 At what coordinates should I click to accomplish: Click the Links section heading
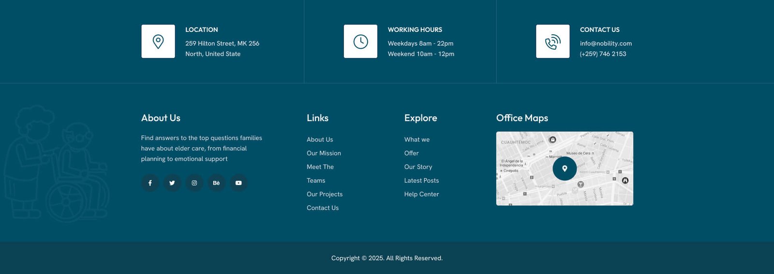tap(317, 118)
